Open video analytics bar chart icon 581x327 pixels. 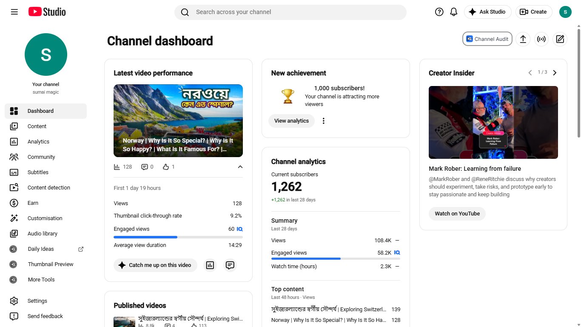[x=210, y=265]
